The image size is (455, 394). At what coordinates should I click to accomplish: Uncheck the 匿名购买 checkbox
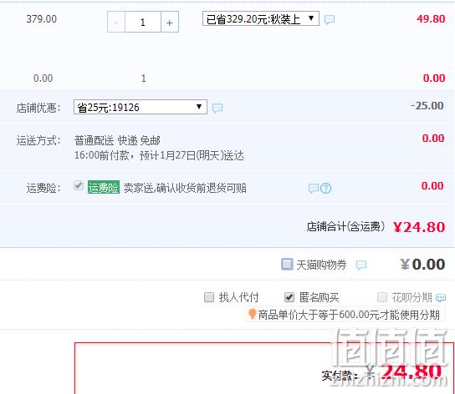[x=289, y=297]
